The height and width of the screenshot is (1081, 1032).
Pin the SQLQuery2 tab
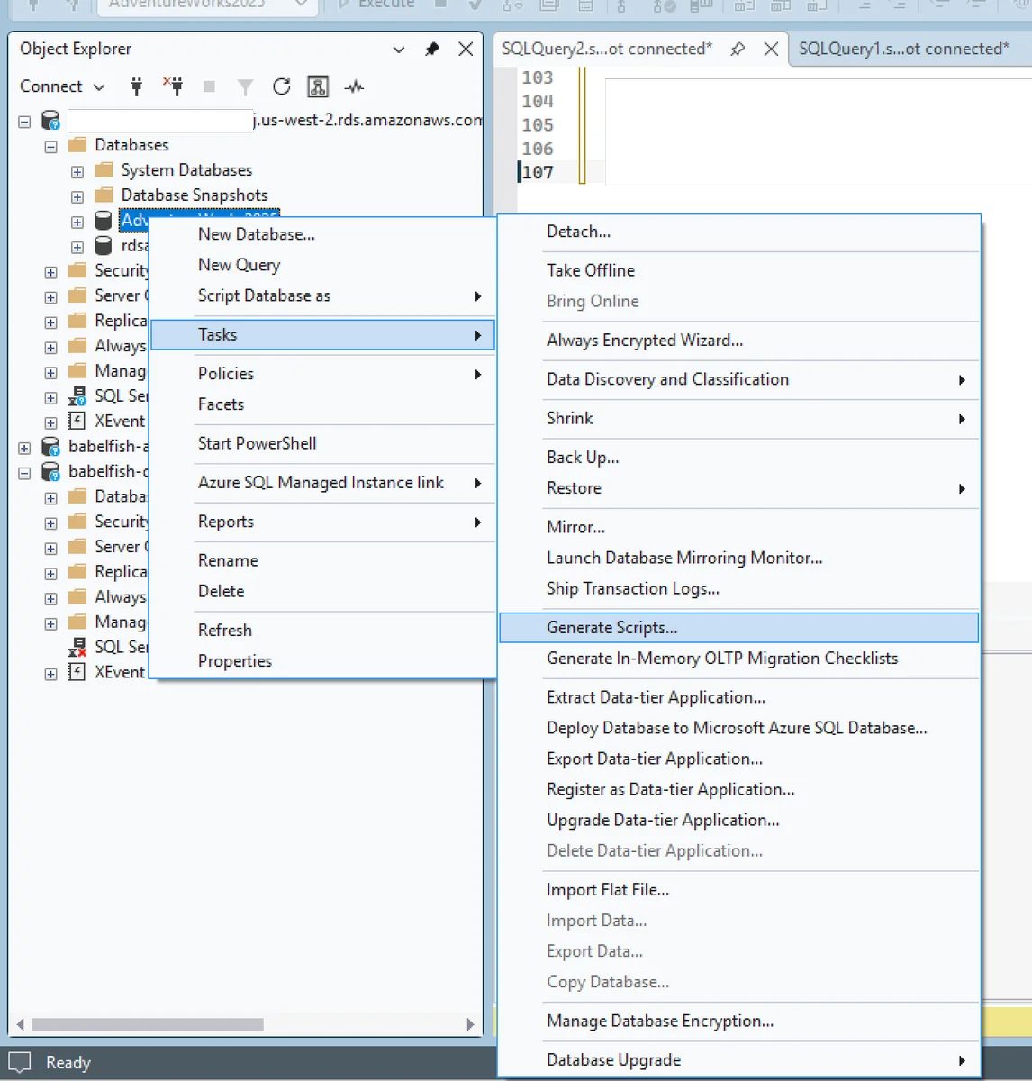click(x=738, y=50)
